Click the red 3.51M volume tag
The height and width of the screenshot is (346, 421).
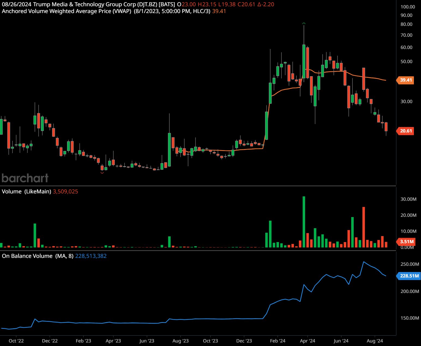406,242
